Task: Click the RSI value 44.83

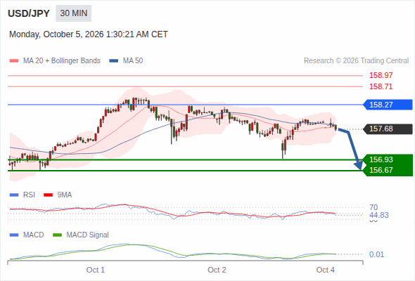Action: click(x=379, y=215)
